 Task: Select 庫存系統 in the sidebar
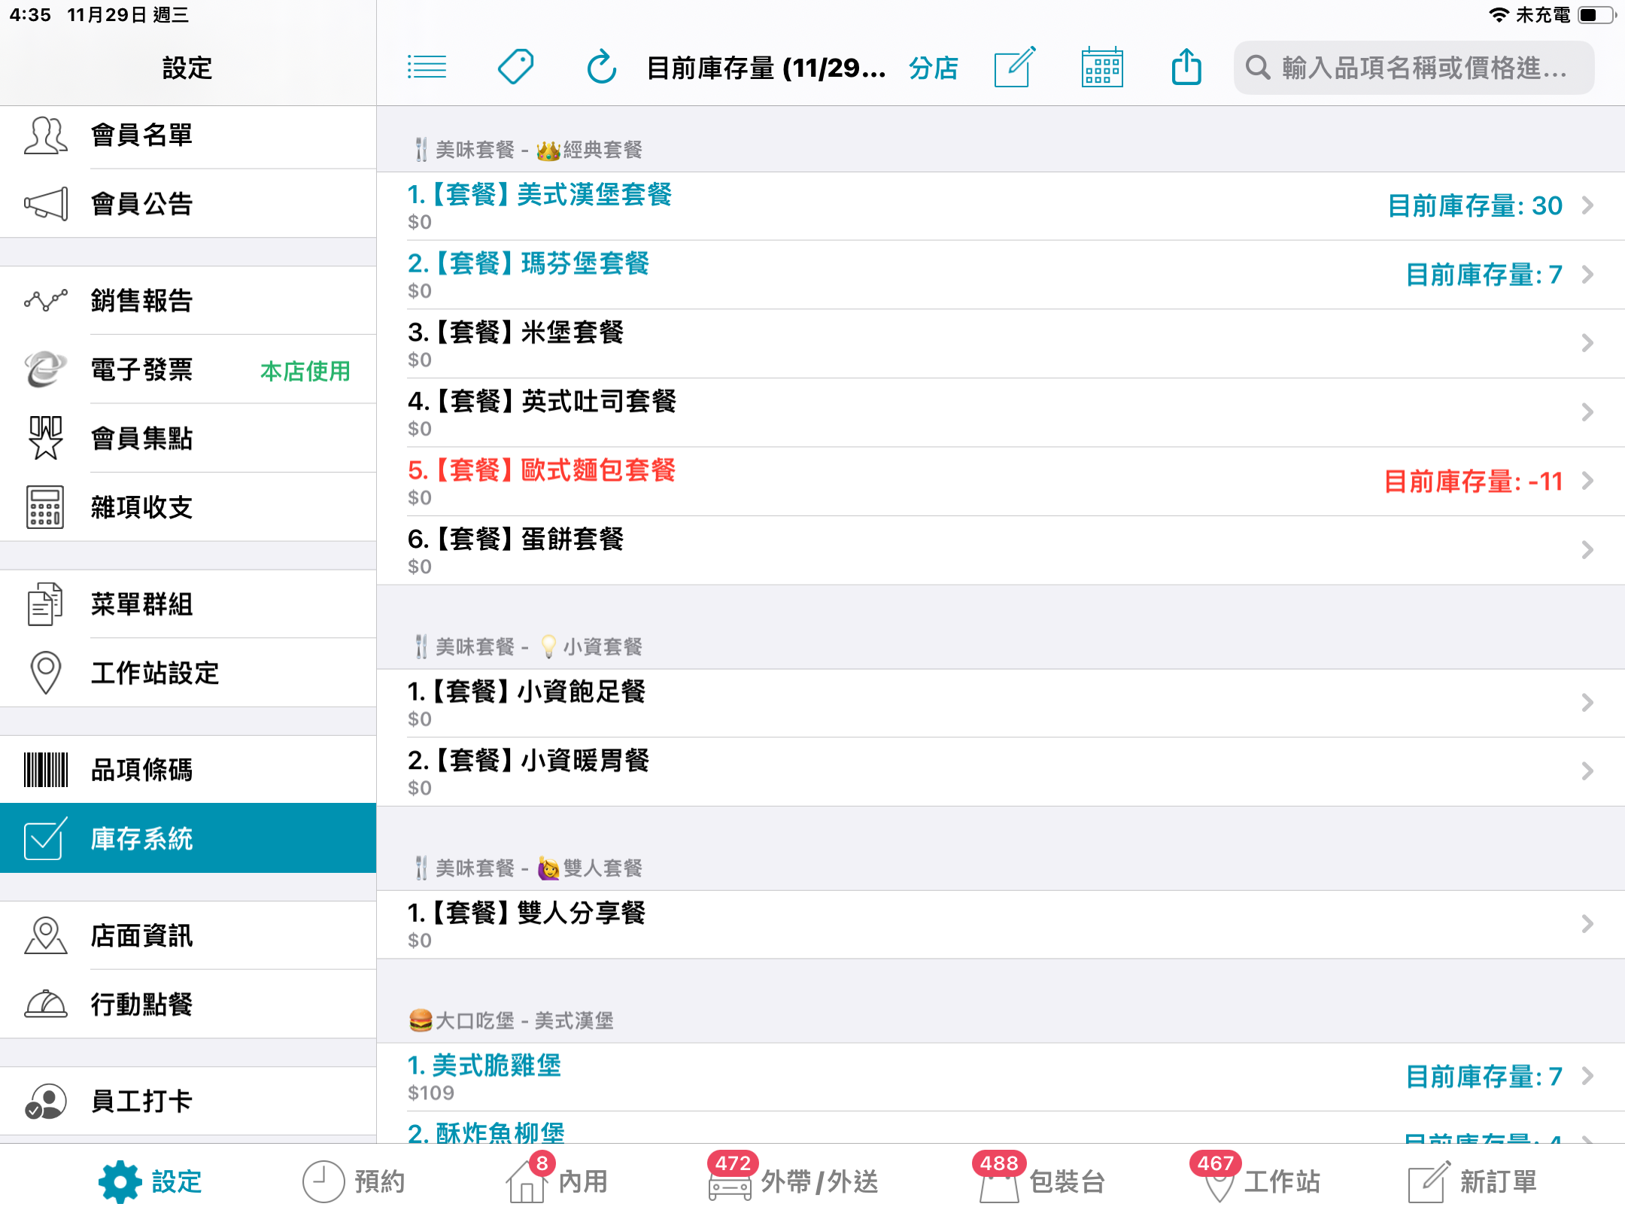(188, 838)
